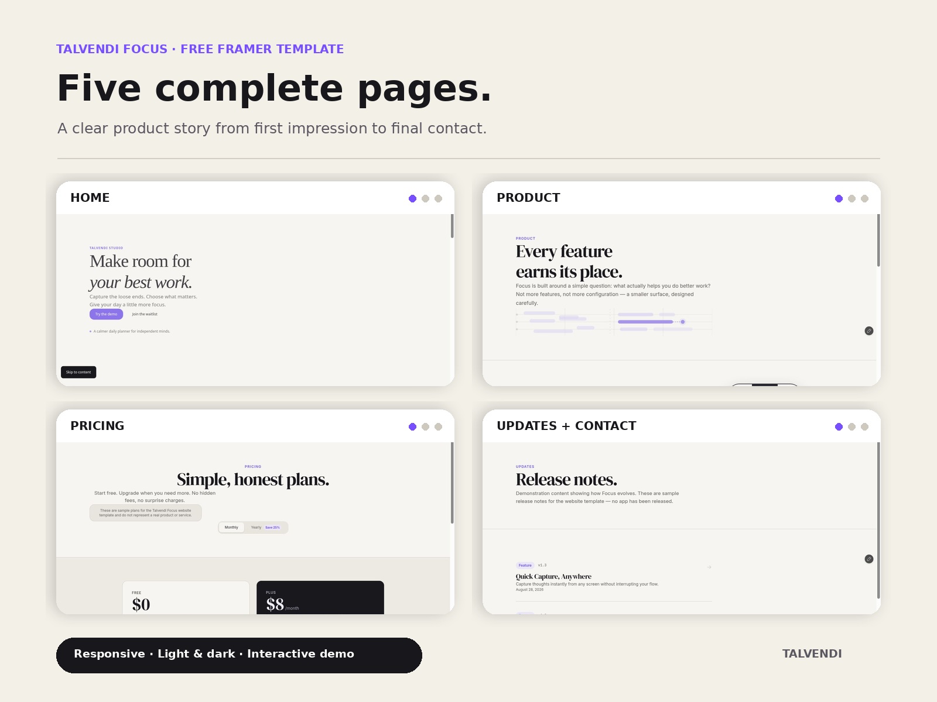
Task: Click the purple dot in the PRODUCT card header
Action: 839,198
